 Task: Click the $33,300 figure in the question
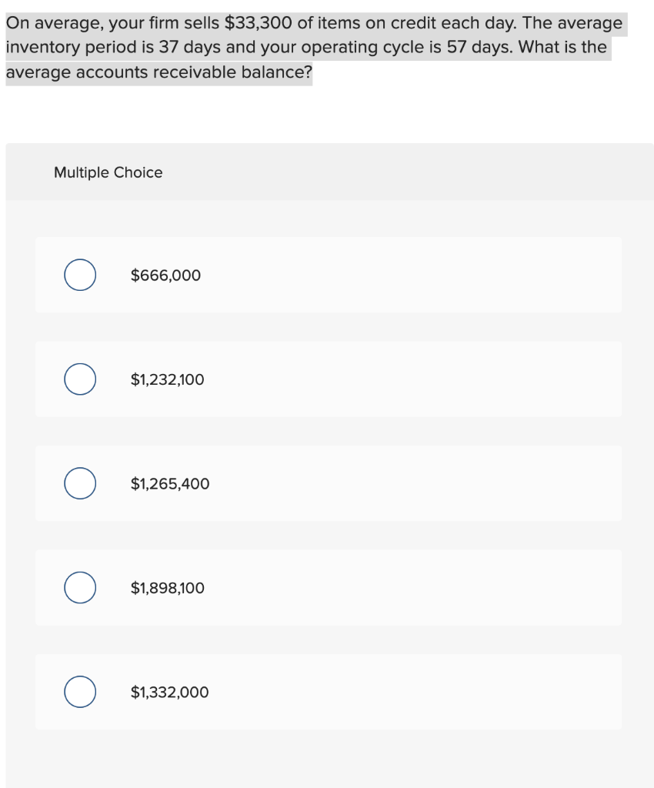[259, 23]
